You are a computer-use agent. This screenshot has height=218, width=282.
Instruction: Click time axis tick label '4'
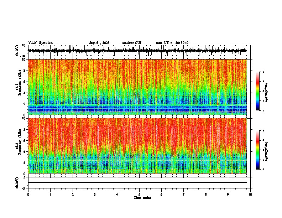pyautogui.click(x=117, y=194)
